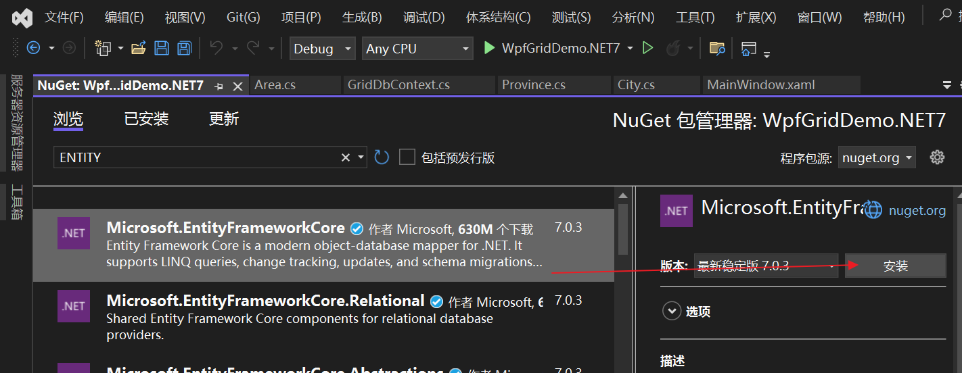Click the Open File folder icon
Image resolution: width=962 pixels, height=373 pixels.
139,48
